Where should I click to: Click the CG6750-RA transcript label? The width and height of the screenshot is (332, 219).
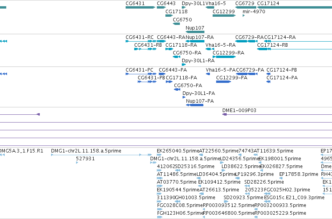[x=187, y=53]
